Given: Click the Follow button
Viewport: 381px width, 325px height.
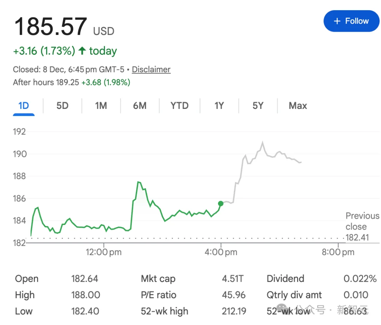Looking at the screenshot, I should (351, 21).
